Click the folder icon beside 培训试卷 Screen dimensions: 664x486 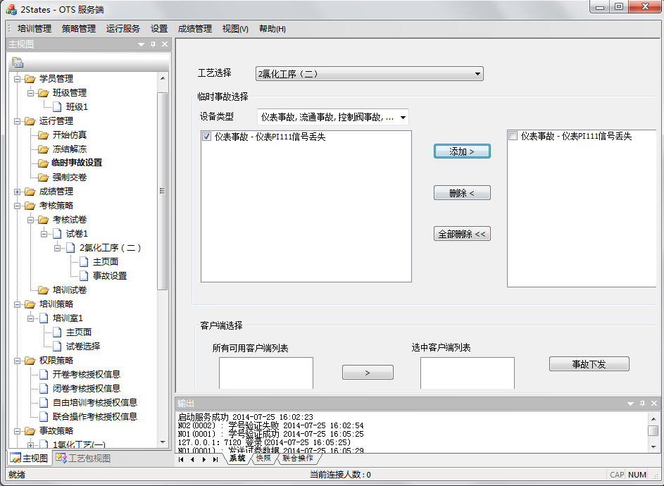pos(43,289)
